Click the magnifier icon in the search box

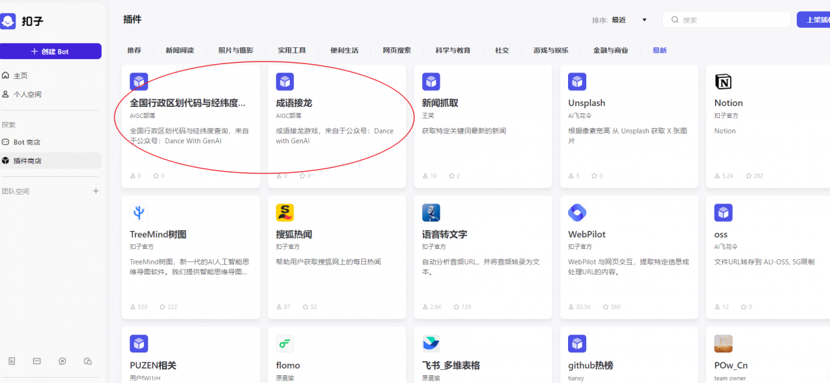point(675,20)
